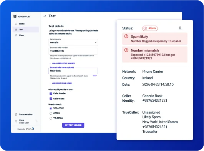Click the Test page title
Screen dimensions: 204x151
[52, 16]
